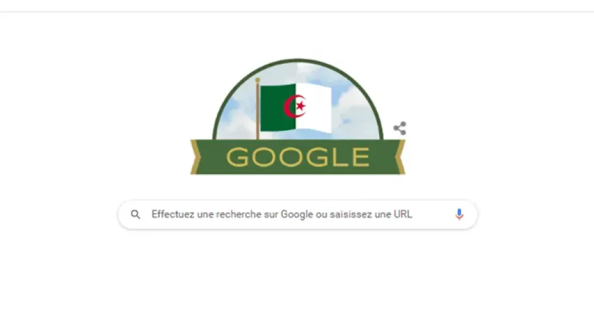Click the final E in GOOGLE
The image size is (594, 334).
pos(361,157)
